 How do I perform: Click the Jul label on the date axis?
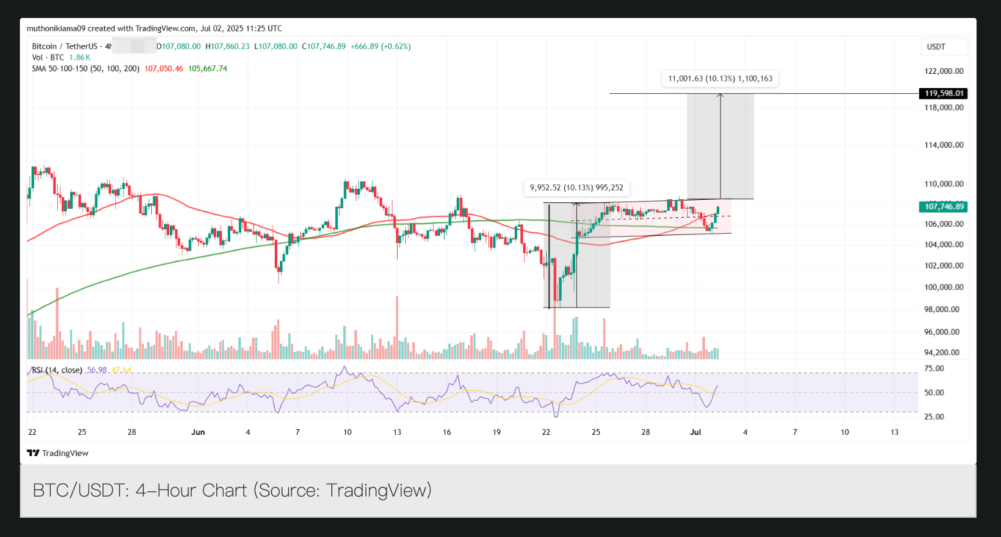coord(695,432)
